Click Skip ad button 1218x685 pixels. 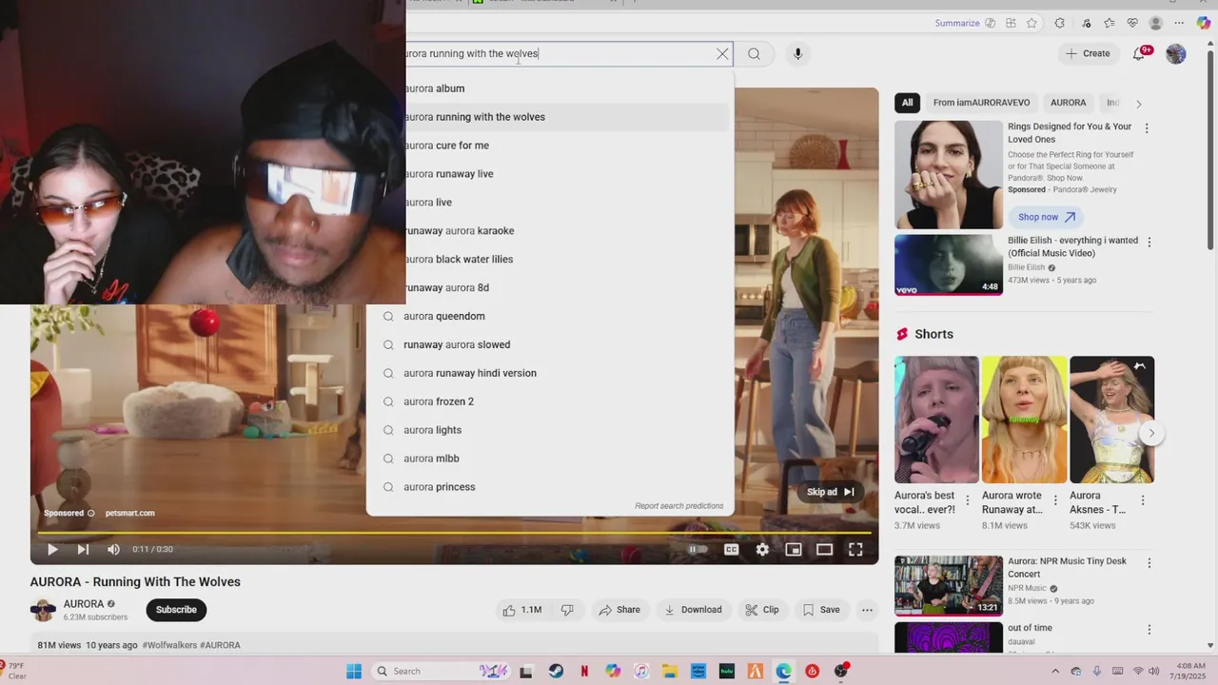click(x=831, y=492)
